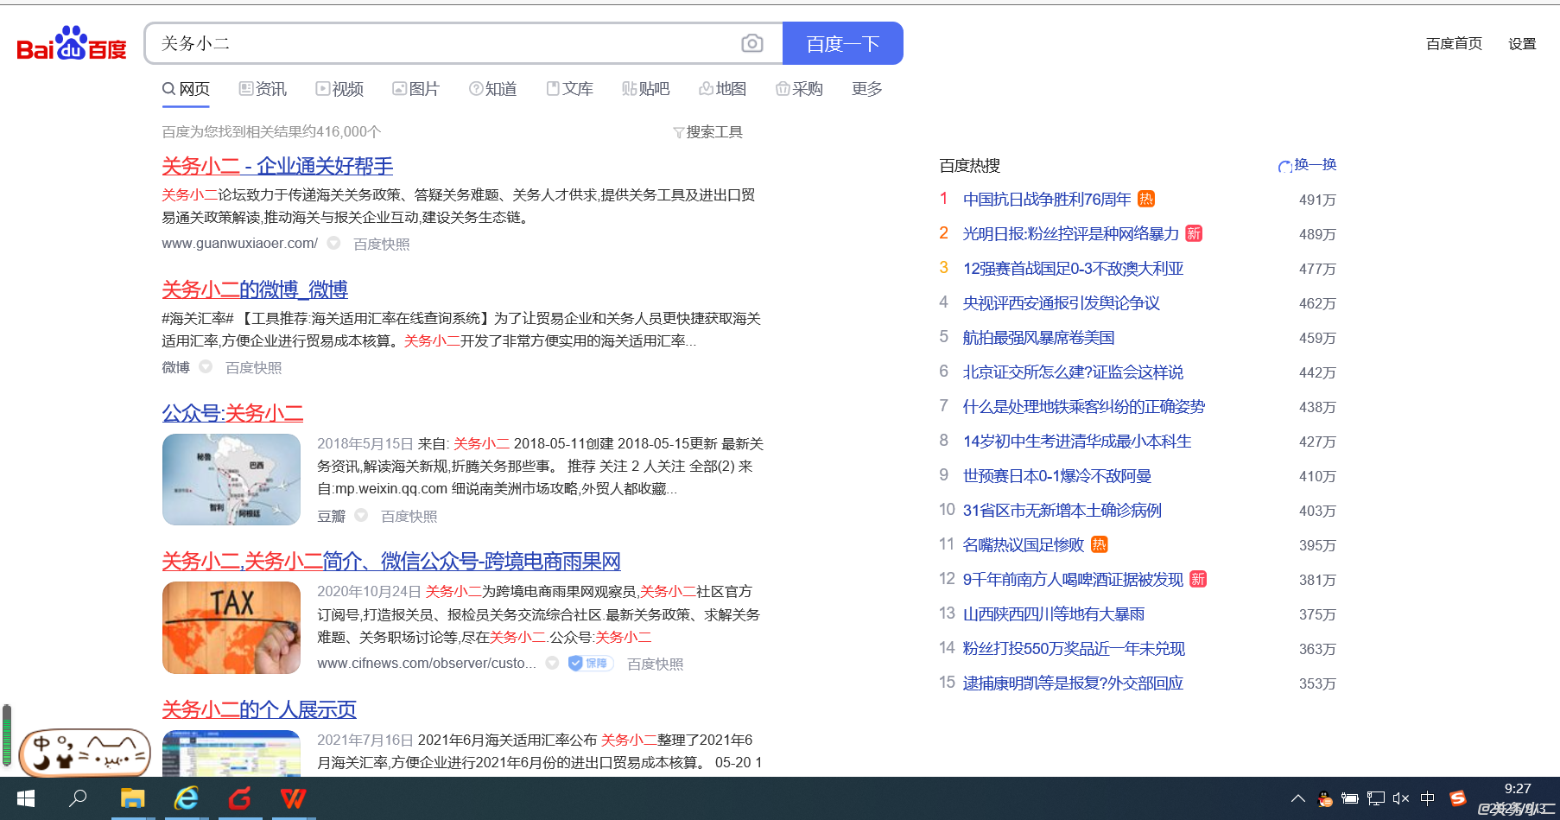This screenshot has width=1560, height=820.
Task: Click the South America map thumbnail
Action: tap(231, 480)
